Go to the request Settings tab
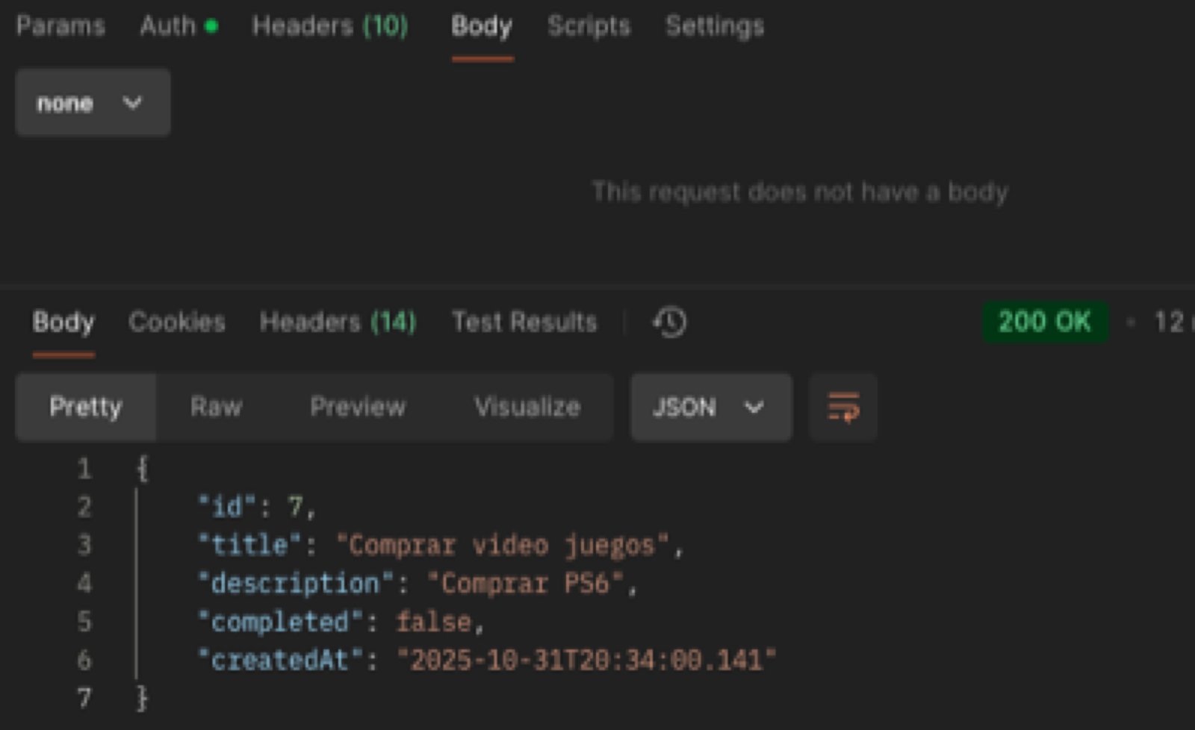The height and width of the screenshot is (730, 1195). pyautogui.click(x=715, y=26)
